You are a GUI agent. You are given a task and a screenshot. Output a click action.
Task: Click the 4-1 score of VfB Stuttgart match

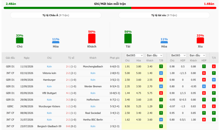[x=68, y=93]
